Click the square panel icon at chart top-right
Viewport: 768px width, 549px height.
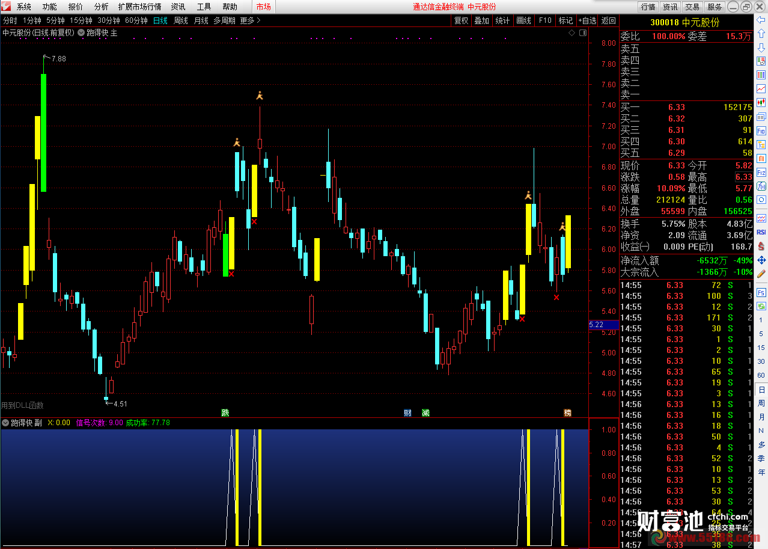point(582,33)
